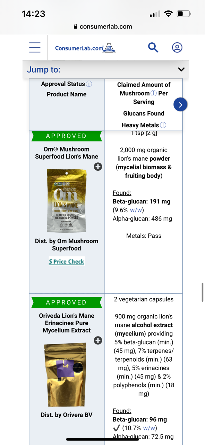Select the ConsumerLab.com logo

(85, 48)
